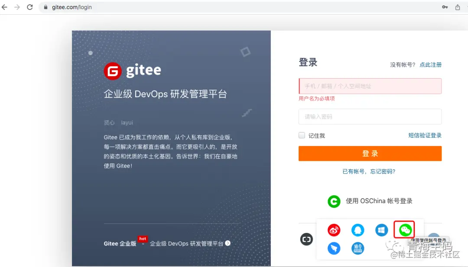Click the green OSChina account icon
This screenshot has height=267, width=468.
334,201
